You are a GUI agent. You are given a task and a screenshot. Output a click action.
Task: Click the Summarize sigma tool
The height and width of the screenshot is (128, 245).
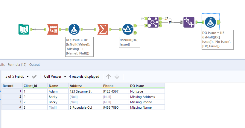click(103, 29)
